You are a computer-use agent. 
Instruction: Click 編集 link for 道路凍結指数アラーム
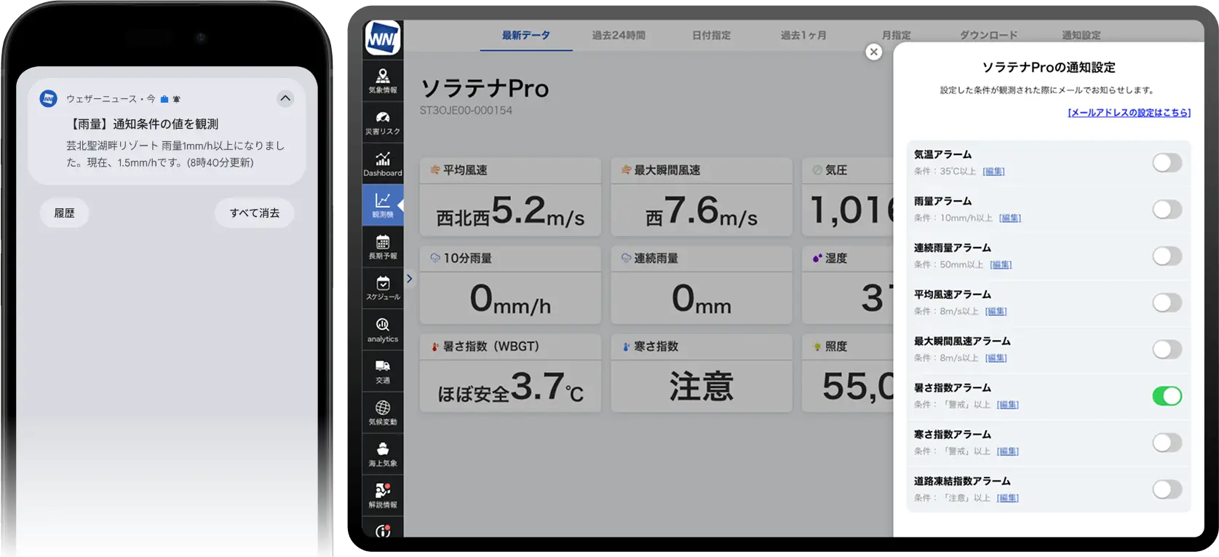tap(1007, 497)
